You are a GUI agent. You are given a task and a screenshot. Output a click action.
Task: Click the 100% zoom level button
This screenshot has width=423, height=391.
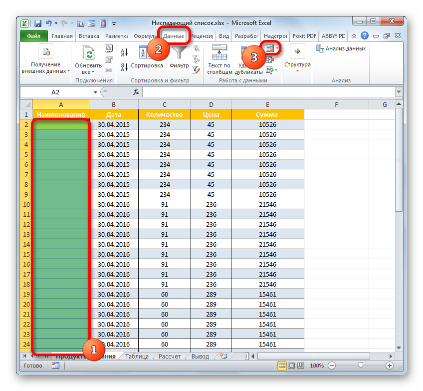coord(317,366)
